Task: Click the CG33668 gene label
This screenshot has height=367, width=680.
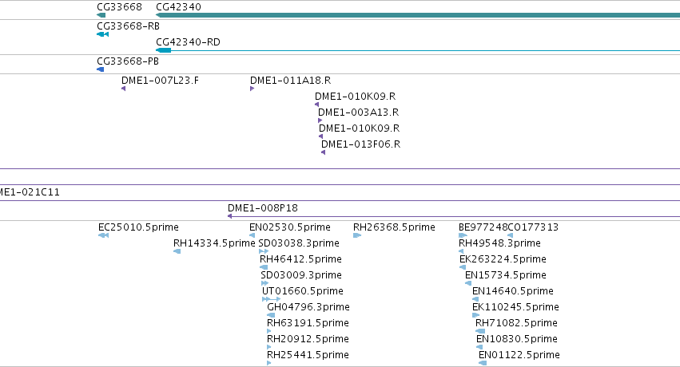Action: [119, 7]
